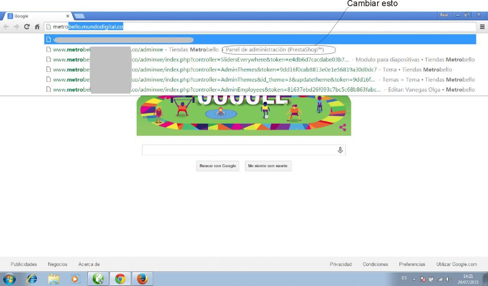Open the Condiciones footer link
The height and width of the screenshot is (286, 488).
(375, 264)
